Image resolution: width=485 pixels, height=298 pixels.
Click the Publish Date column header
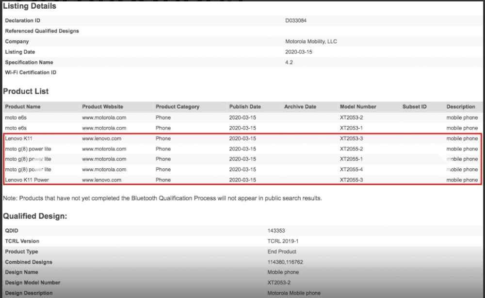point(245,107)
